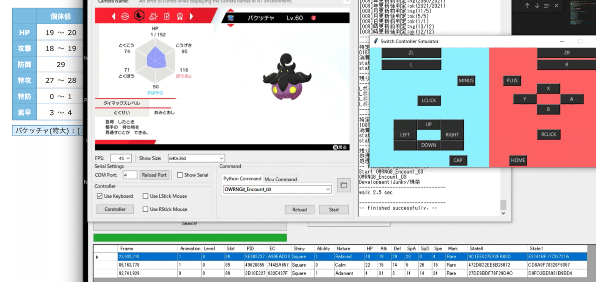Click the B戻る back prompt in game view
This screenshot has width=596, height=282.
(x=340, y=147)
